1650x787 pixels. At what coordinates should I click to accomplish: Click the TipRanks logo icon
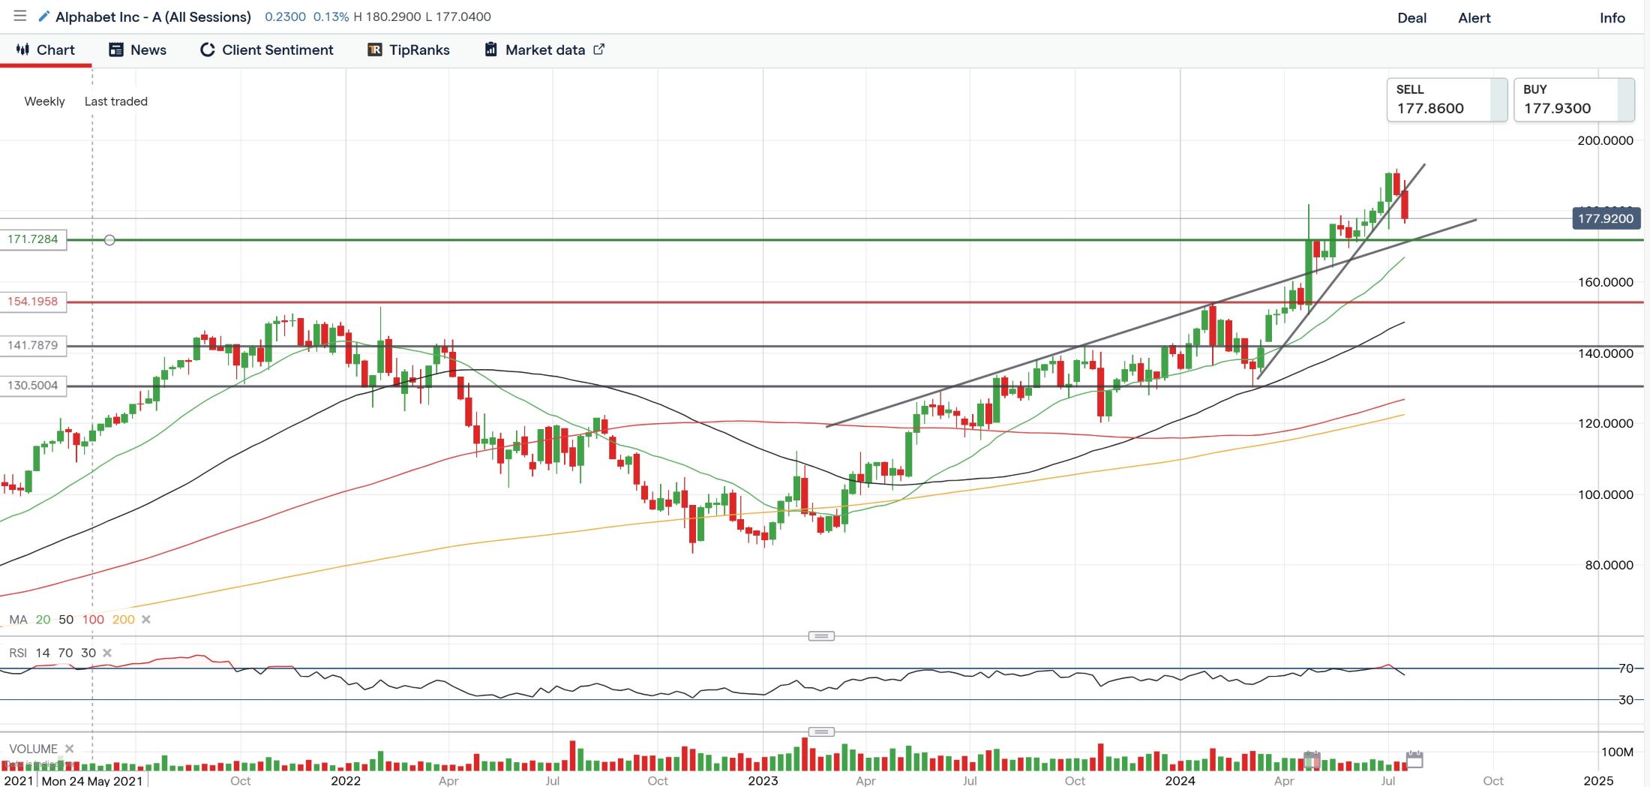(x=374, y=50)
